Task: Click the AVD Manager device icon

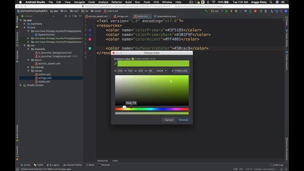Action: click(x=266, y=11)
